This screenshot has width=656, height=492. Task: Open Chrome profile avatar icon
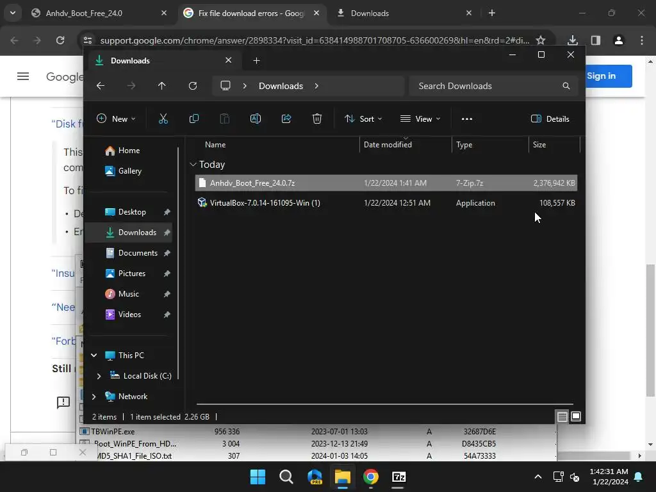point(619,40)
